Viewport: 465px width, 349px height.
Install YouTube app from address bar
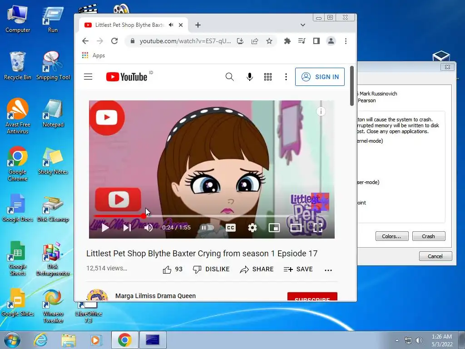(x=240, y=41)
